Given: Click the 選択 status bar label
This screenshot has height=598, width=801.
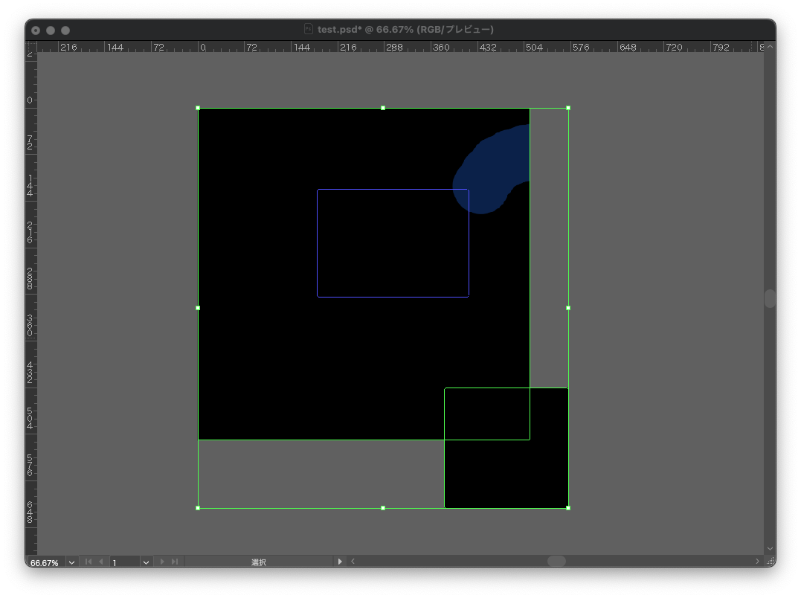Looking at the screenshot, I should pos(259,562).
